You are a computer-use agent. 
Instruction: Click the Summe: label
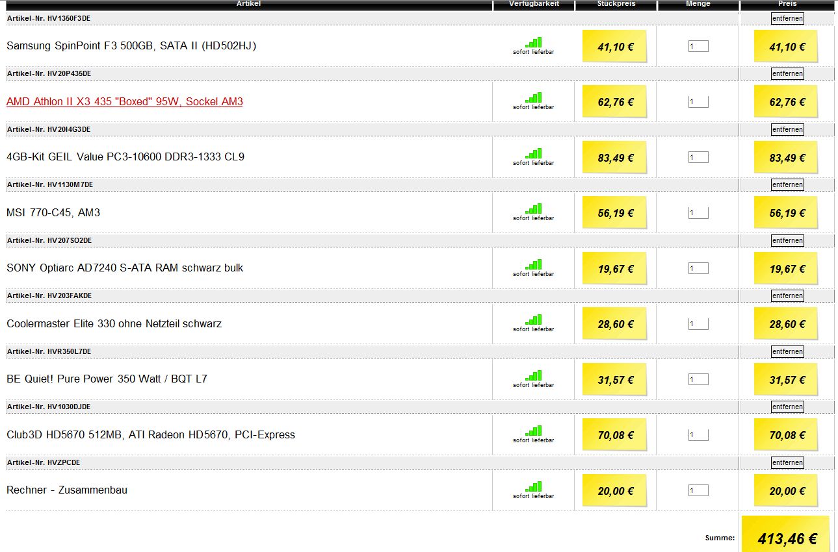click(720, 538)
